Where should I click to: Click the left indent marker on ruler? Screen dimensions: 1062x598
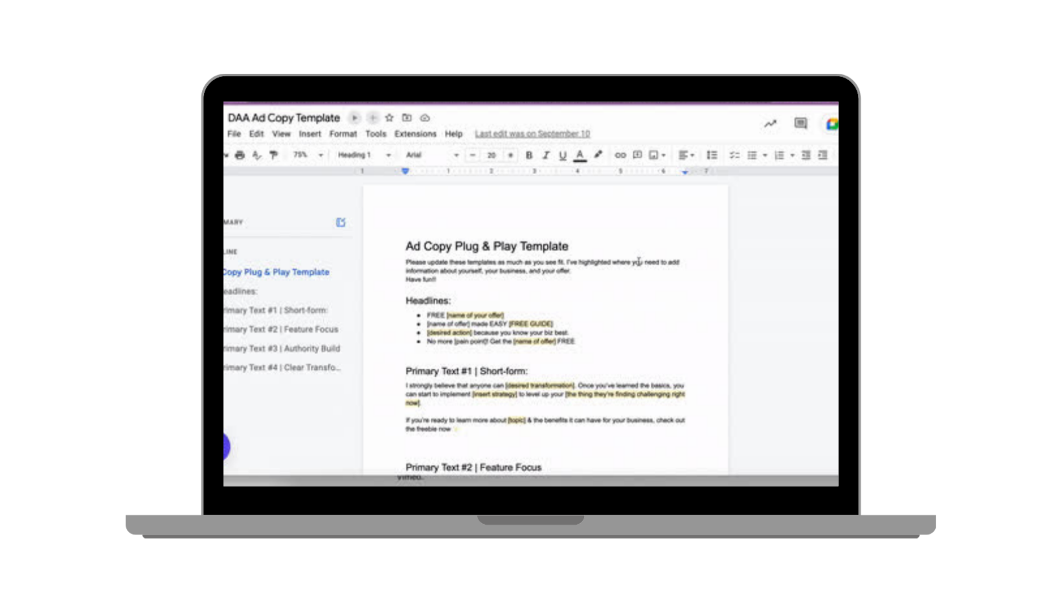point(405,172)
